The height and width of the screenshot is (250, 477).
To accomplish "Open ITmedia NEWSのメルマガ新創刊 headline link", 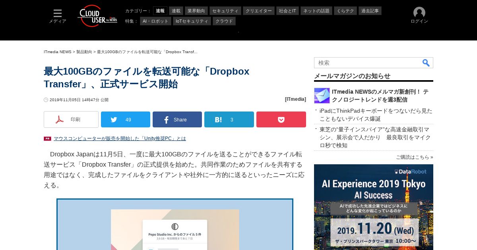I will 380,96.
